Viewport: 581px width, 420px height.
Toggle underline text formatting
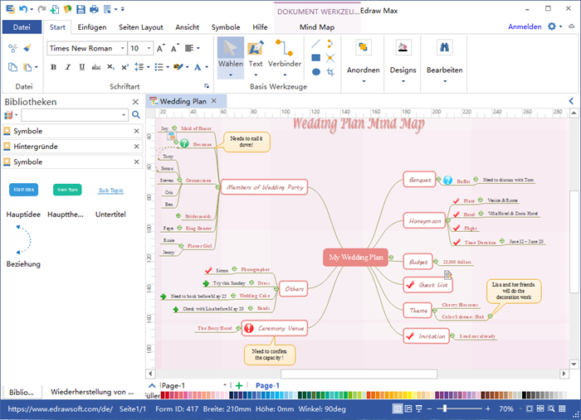[83, 67]
